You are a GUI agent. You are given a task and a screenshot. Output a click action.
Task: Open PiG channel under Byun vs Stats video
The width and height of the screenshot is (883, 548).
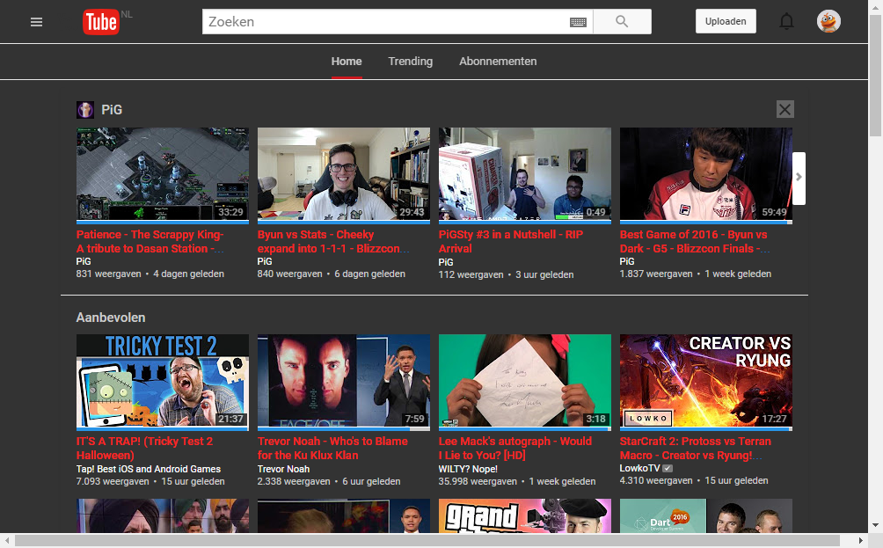coord(265,261)
